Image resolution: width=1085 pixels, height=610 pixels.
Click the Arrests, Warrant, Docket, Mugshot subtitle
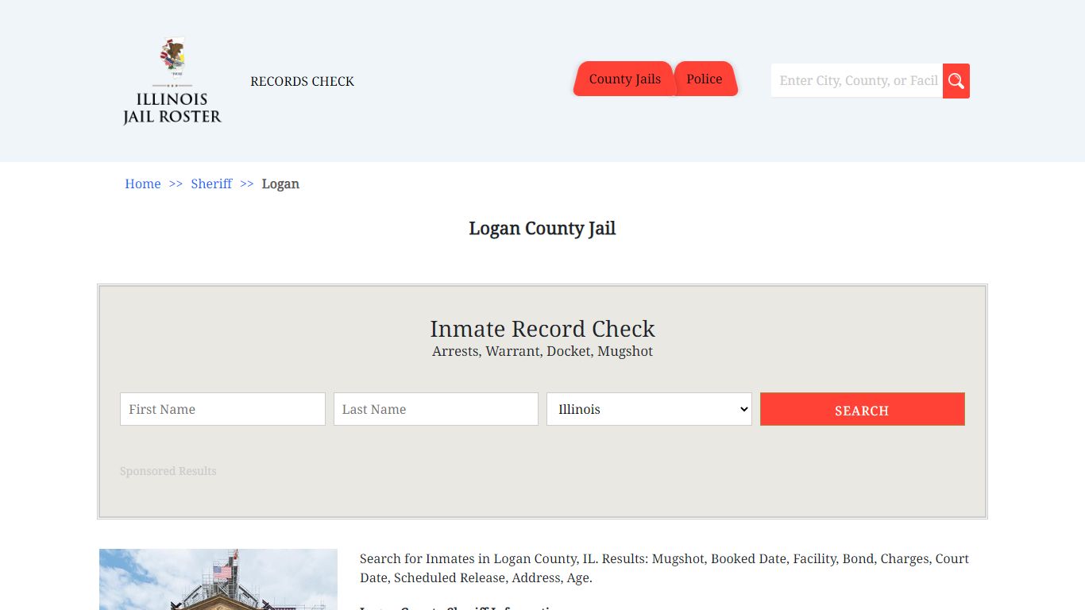tap(542, 351)
